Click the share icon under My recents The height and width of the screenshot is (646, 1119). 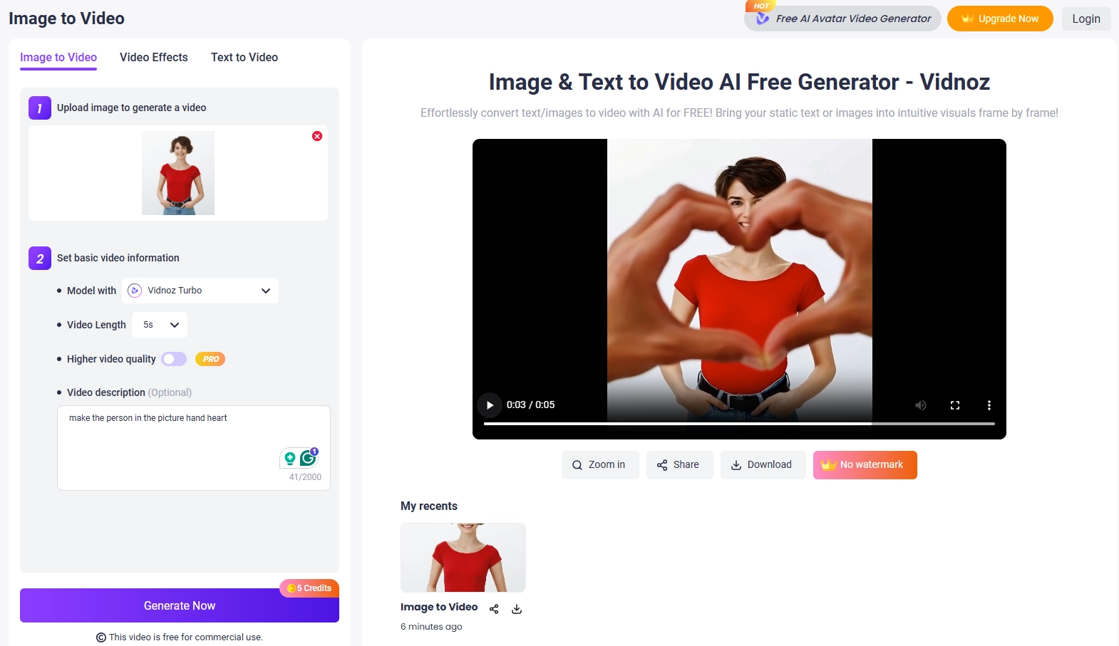pyautogui.click(x=494, y=609)
